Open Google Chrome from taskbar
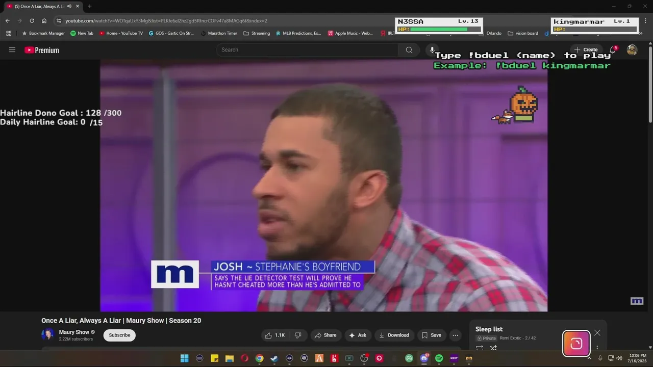This screenshot has width=653, height=367. tap(259, 358)
